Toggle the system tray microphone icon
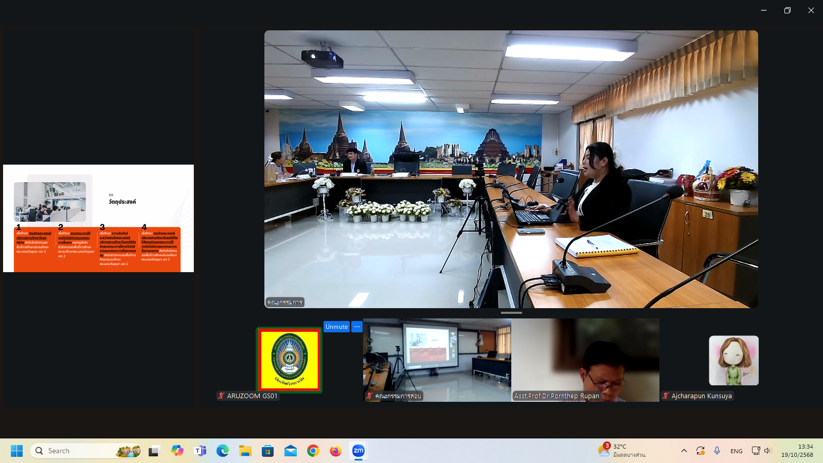The width and height of the screenshot is (823, 463). [x=717, y=451]
